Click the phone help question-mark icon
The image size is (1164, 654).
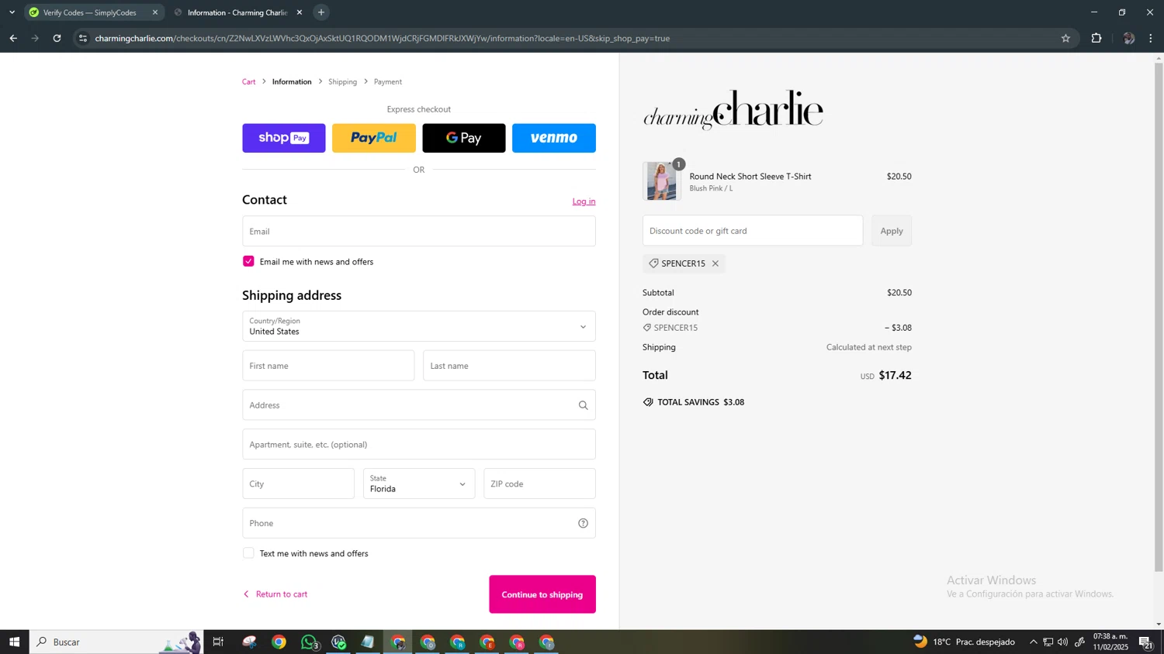tap(583, 523)
